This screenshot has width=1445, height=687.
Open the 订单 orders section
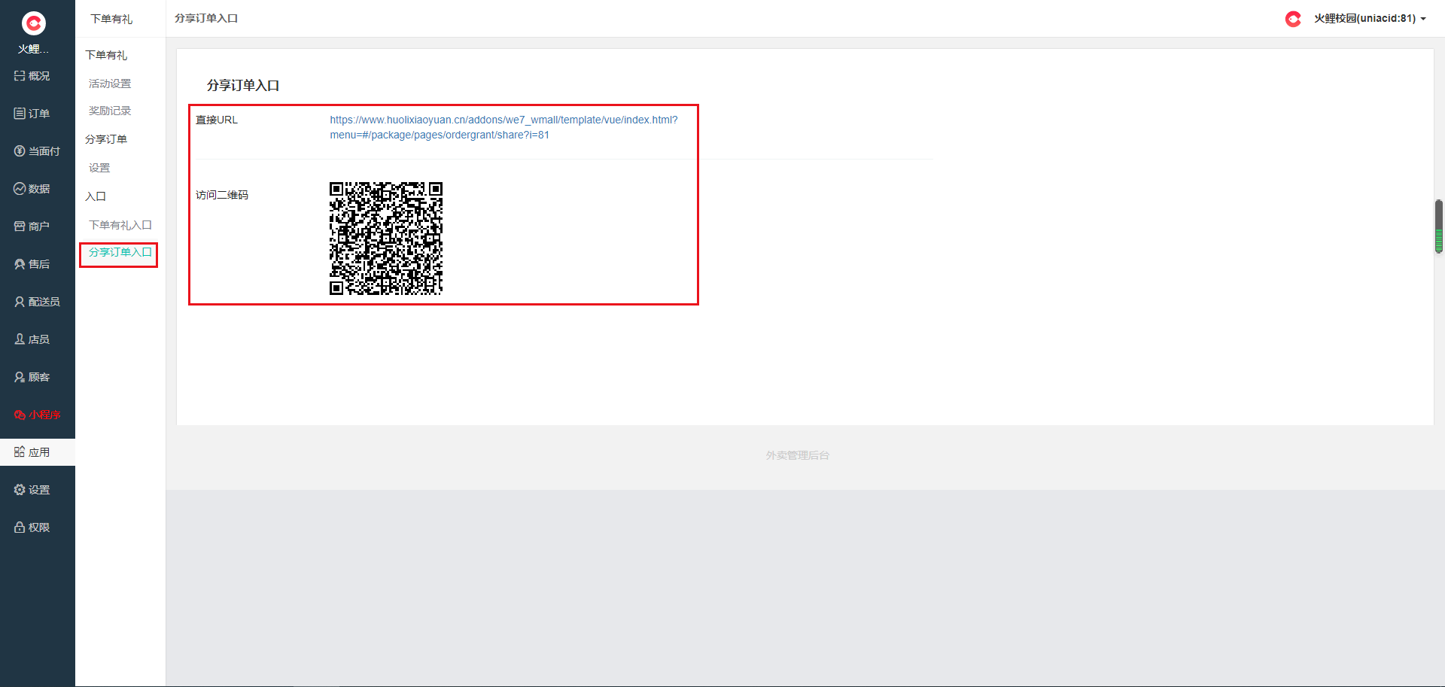(32, 114)
